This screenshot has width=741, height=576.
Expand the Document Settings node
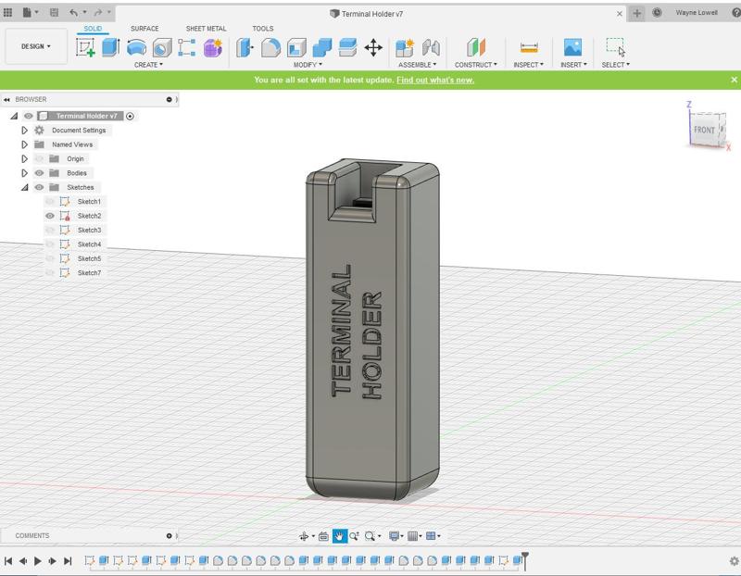point(25,131)
